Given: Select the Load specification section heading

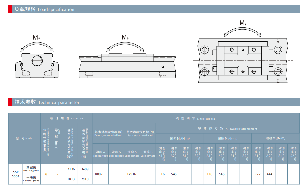Looking at the screenshot, I should 44,9.
